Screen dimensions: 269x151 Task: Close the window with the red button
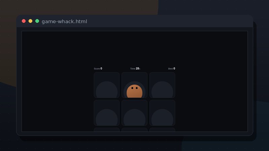point(24,21)
